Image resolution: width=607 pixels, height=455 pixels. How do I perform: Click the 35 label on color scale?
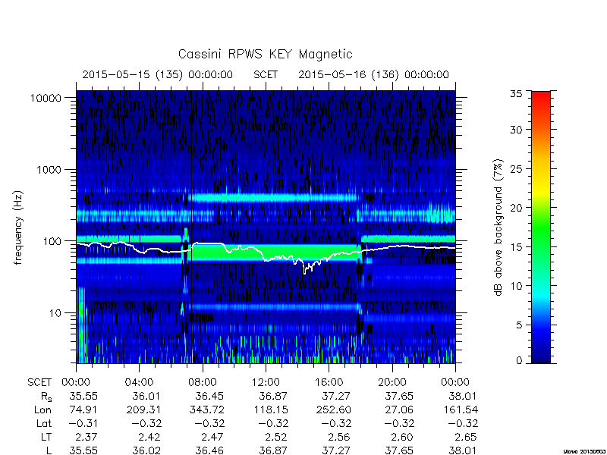click(516, 93)
